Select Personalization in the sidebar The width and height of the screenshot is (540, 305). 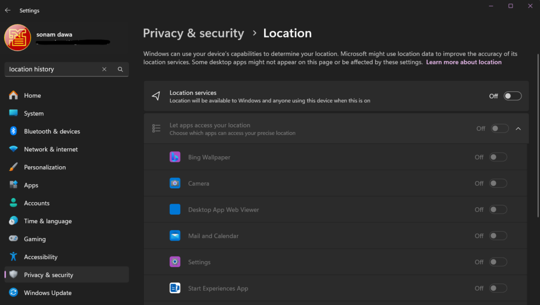(45, 167)
